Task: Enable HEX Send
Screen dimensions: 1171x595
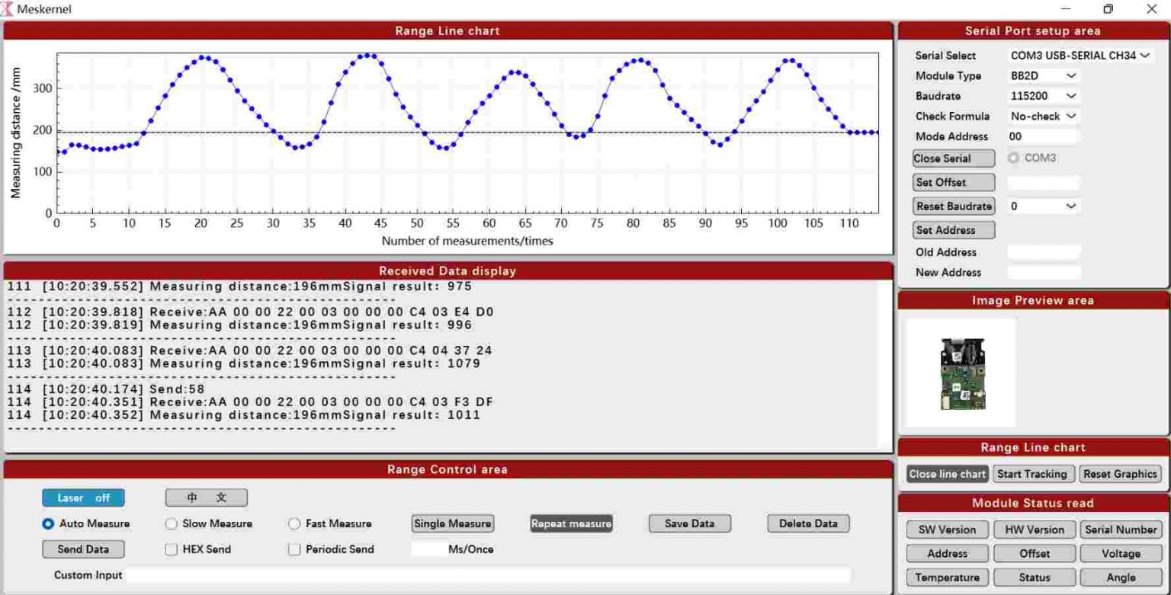Action: (x=170, y=549)
